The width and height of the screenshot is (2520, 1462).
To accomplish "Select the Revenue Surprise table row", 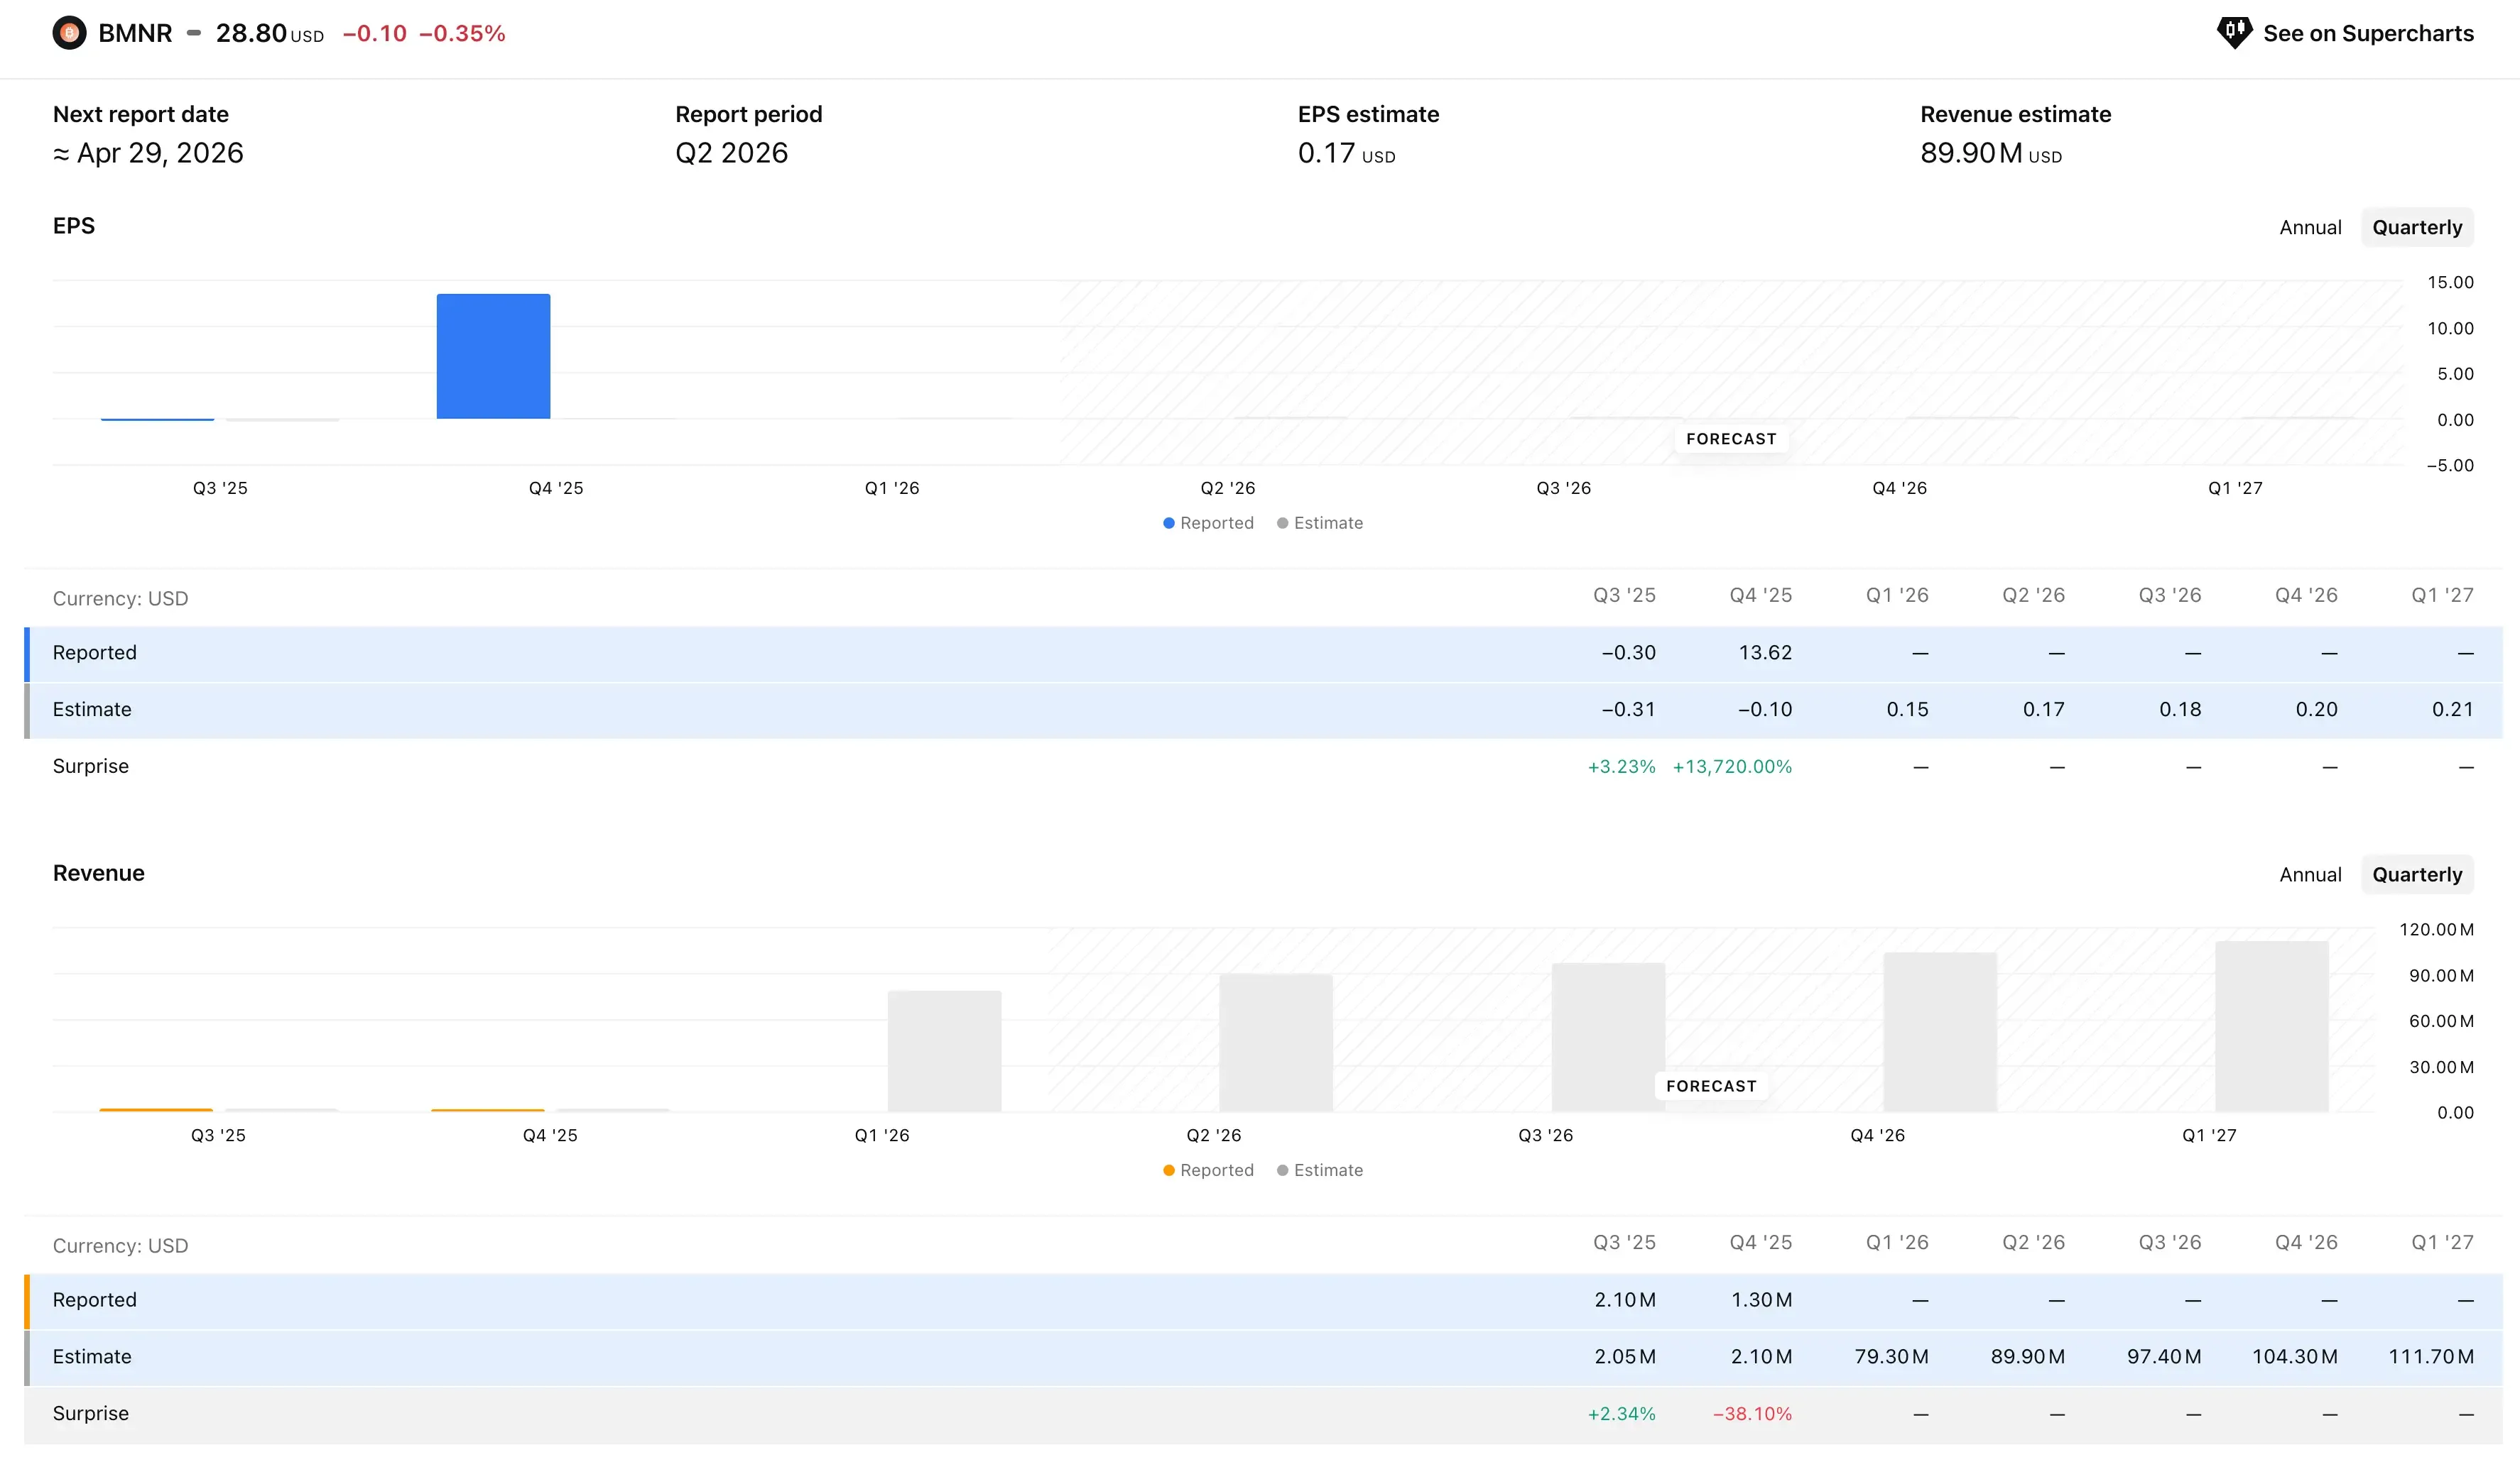I will pyautogui.click(x=91, y=1413).
